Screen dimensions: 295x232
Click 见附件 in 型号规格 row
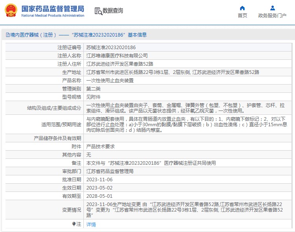click(94, 97)
